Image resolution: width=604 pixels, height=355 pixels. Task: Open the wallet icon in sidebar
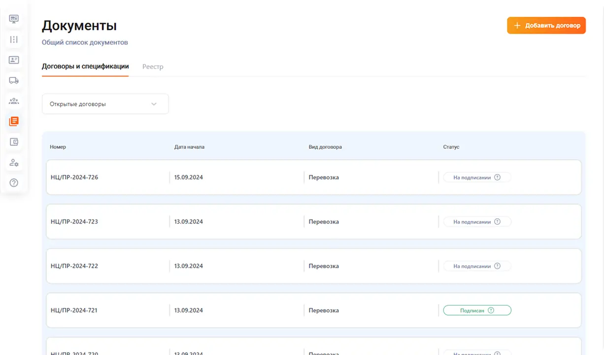[14, 142]
